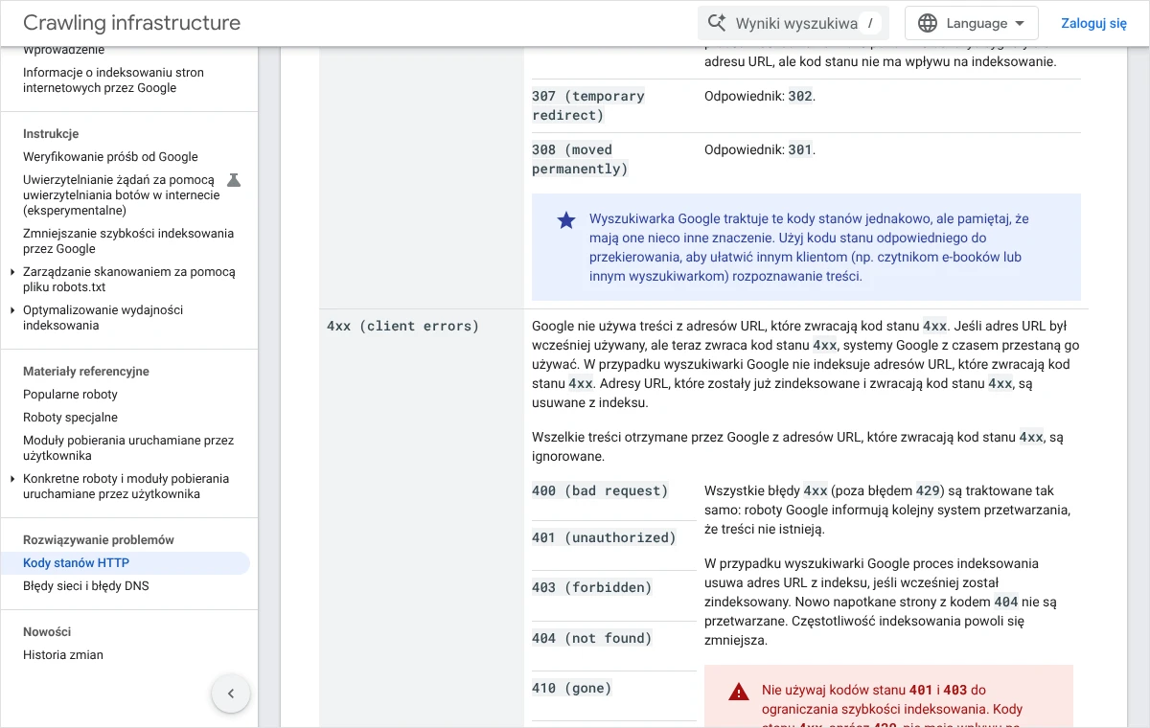
Task: Click the blue star note icon
Action: (566, 220)
